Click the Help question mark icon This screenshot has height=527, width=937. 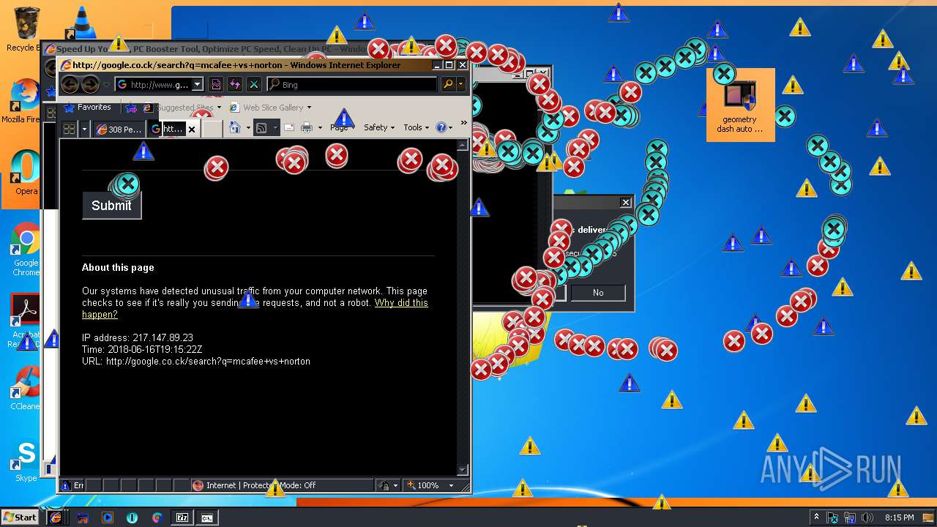click(x=441, y=127)
